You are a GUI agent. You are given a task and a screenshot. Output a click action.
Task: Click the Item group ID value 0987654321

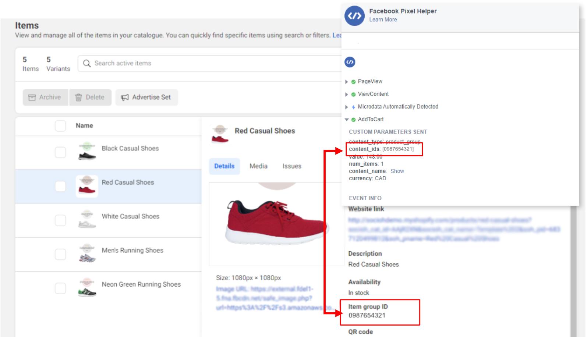pyautogui.click(x=367, y=316)
